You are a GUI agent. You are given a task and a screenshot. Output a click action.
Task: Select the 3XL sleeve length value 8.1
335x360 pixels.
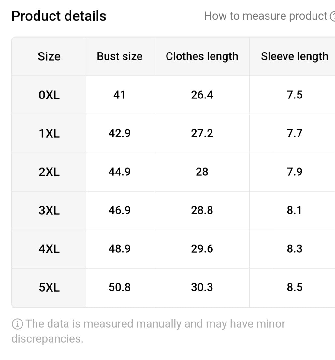(x=294, y=210)
